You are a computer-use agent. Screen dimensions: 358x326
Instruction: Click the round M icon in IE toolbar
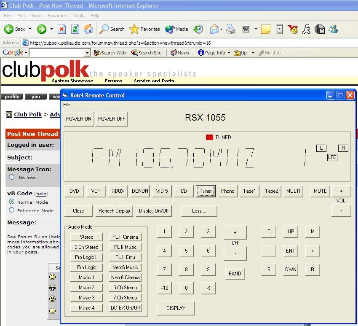click(x=320, y=29)
